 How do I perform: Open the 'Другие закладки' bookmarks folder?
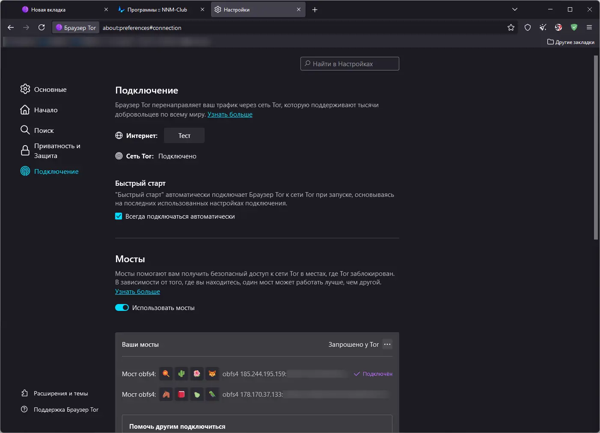tap(571, 42)
